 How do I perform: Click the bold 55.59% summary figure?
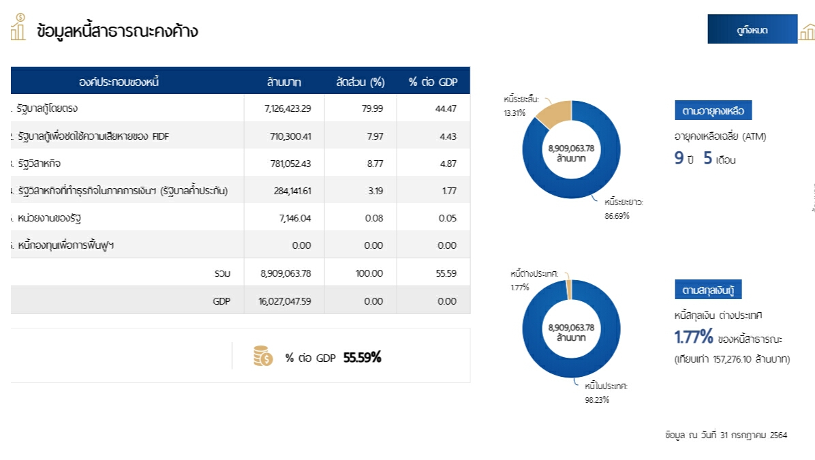tap(363, 357)
